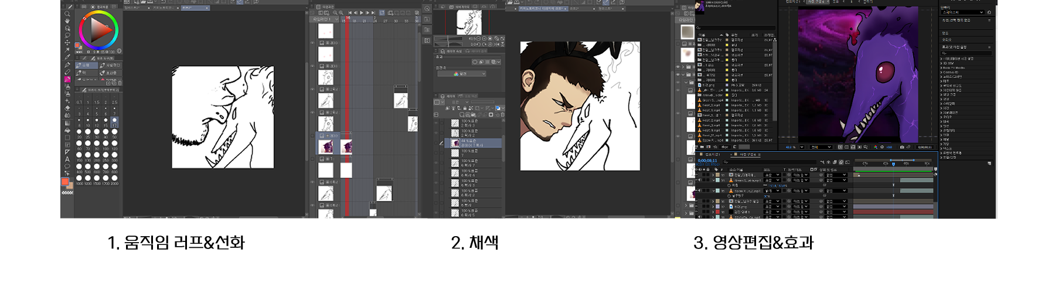Select the brush size 2000 preset
Screen dimensions: 1055x293
(x=114, y=178)
